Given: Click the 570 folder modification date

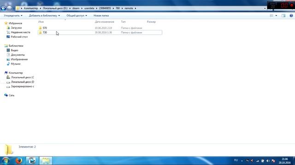Looking at the screenshot, I should pyautogui.click(x=103, y=28).
